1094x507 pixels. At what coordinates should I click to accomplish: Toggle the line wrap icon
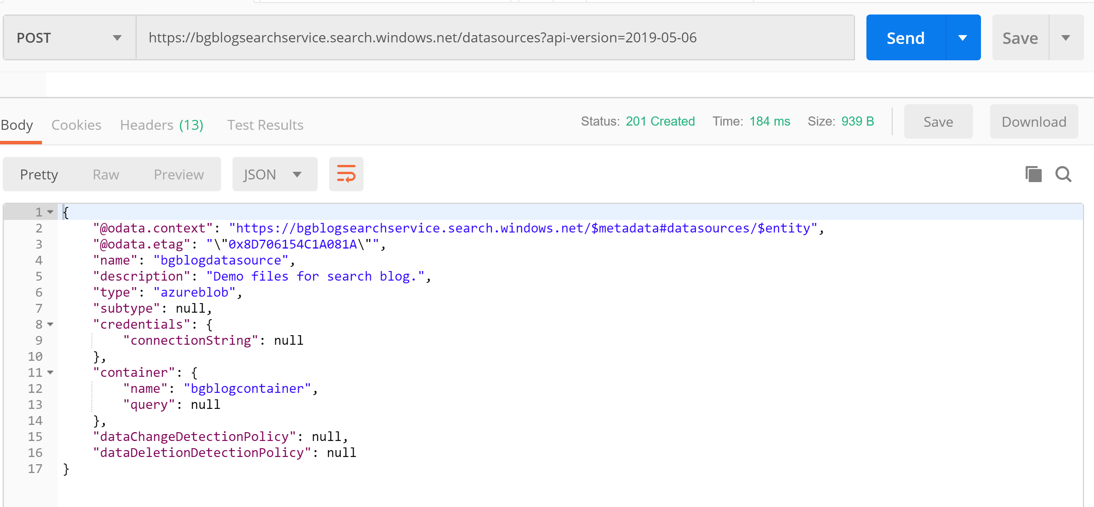346,174
